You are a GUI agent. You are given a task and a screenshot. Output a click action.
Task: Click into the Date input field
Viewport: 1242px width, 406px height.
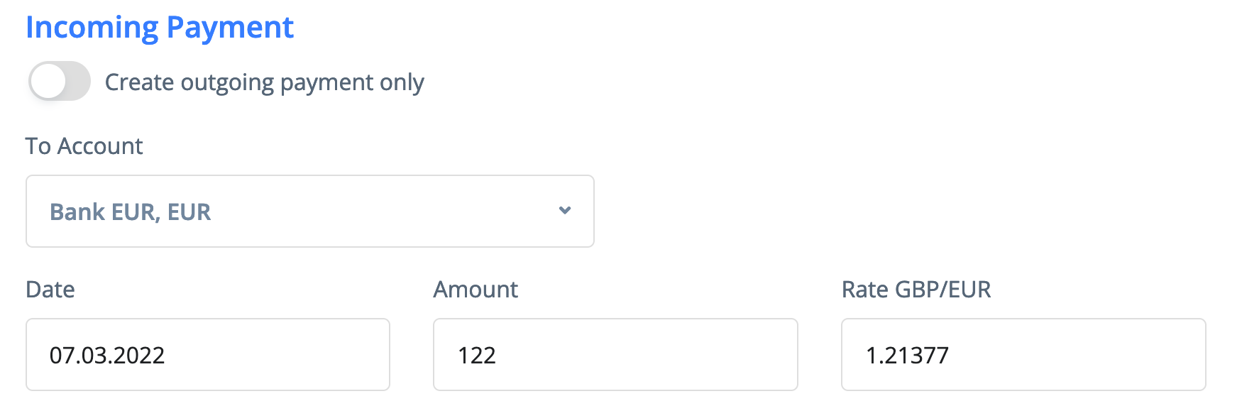207,354
